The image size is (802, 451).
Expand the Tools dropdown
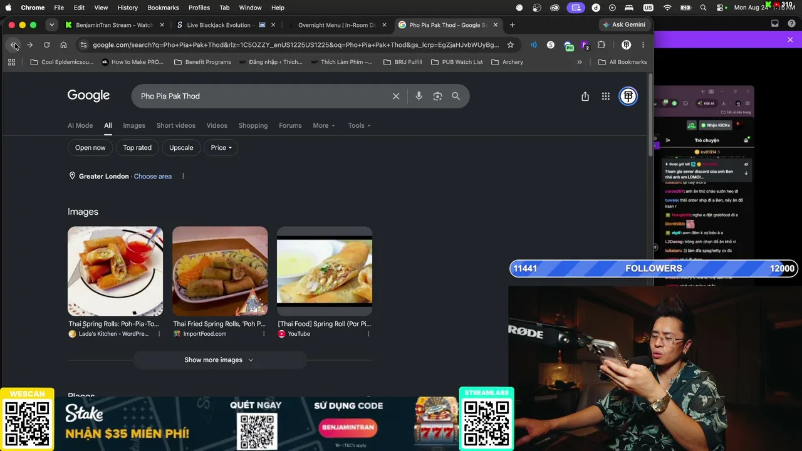point(360,125)
